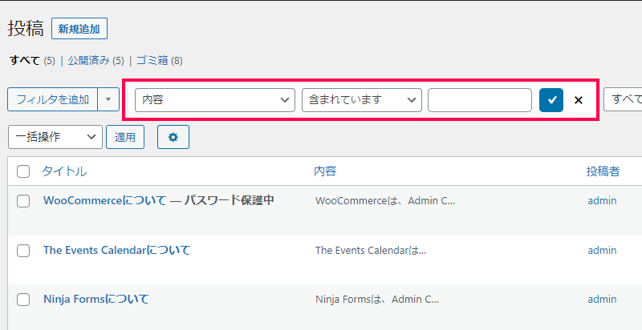Open the ゴミ箱 trash view
The height and width of the screenshot is (330, 642).
(152, 60)
